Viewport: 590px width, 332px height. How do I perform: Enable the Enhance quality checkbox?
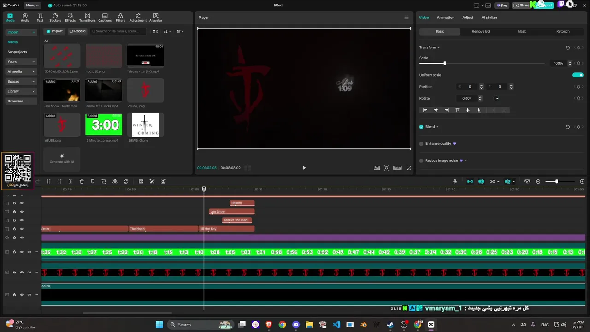point(421,144)
